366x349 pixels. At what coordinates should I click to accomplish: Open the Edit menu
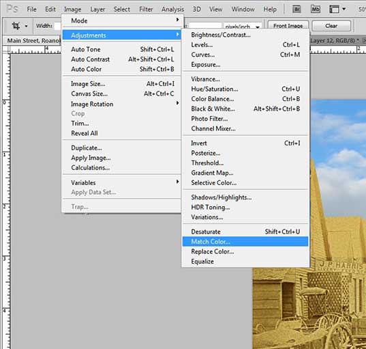[50, 10]
